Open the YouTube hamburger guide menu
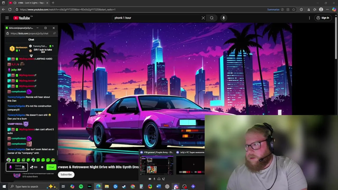The image size is (338, 190). coord(7,18)
